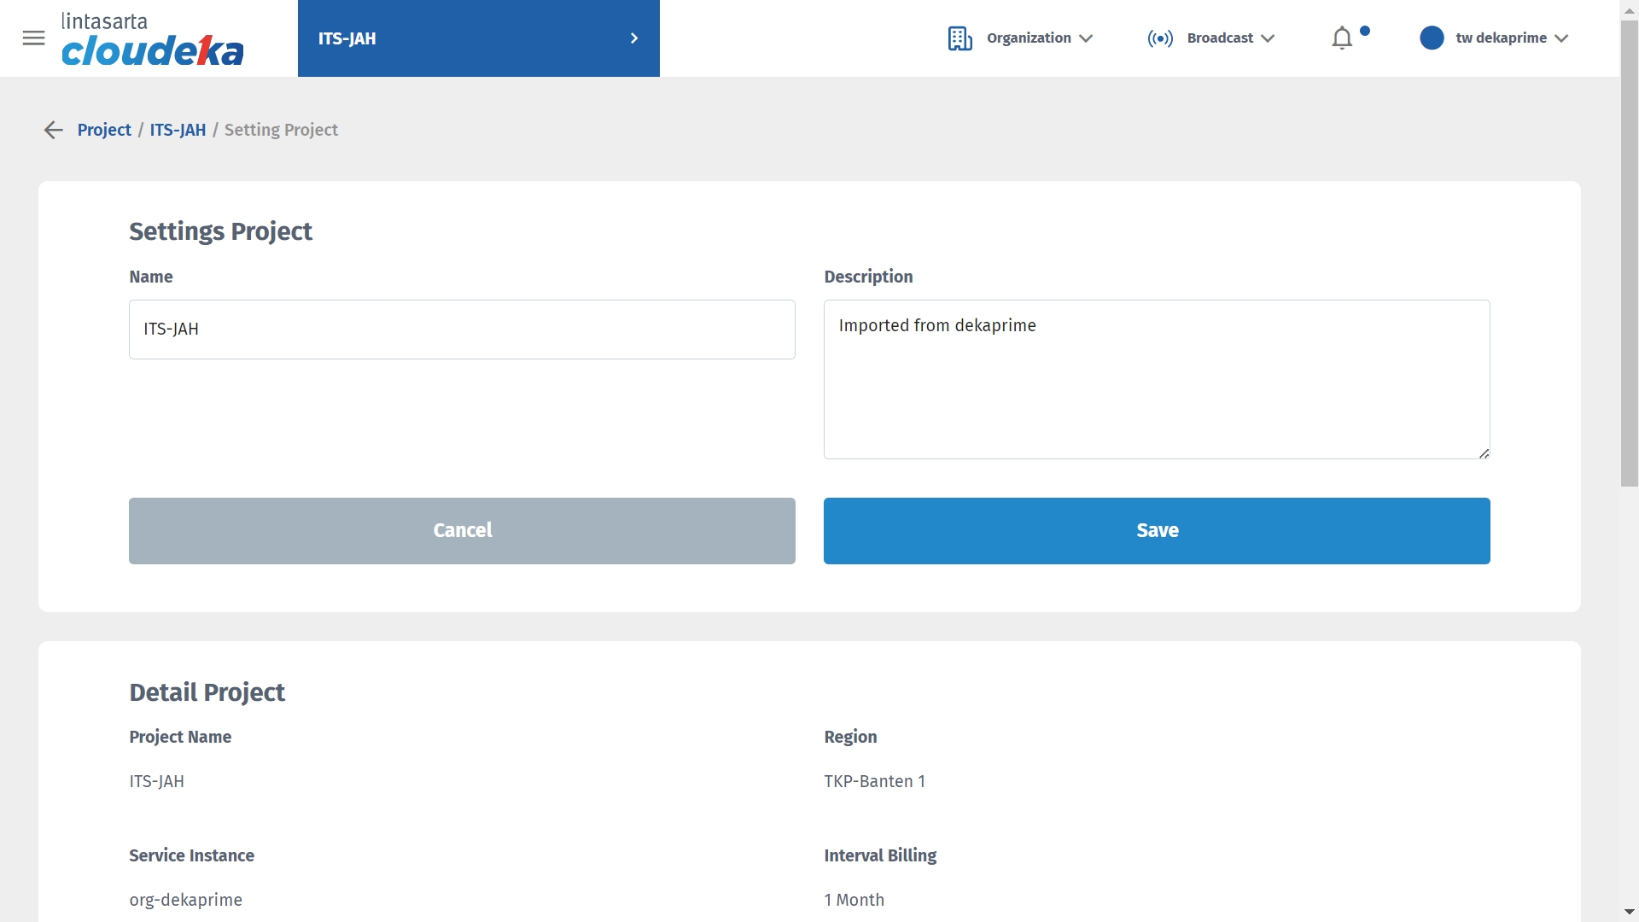
Task: Open the ITS-JAH project selector
Action: tap(478, 38)
